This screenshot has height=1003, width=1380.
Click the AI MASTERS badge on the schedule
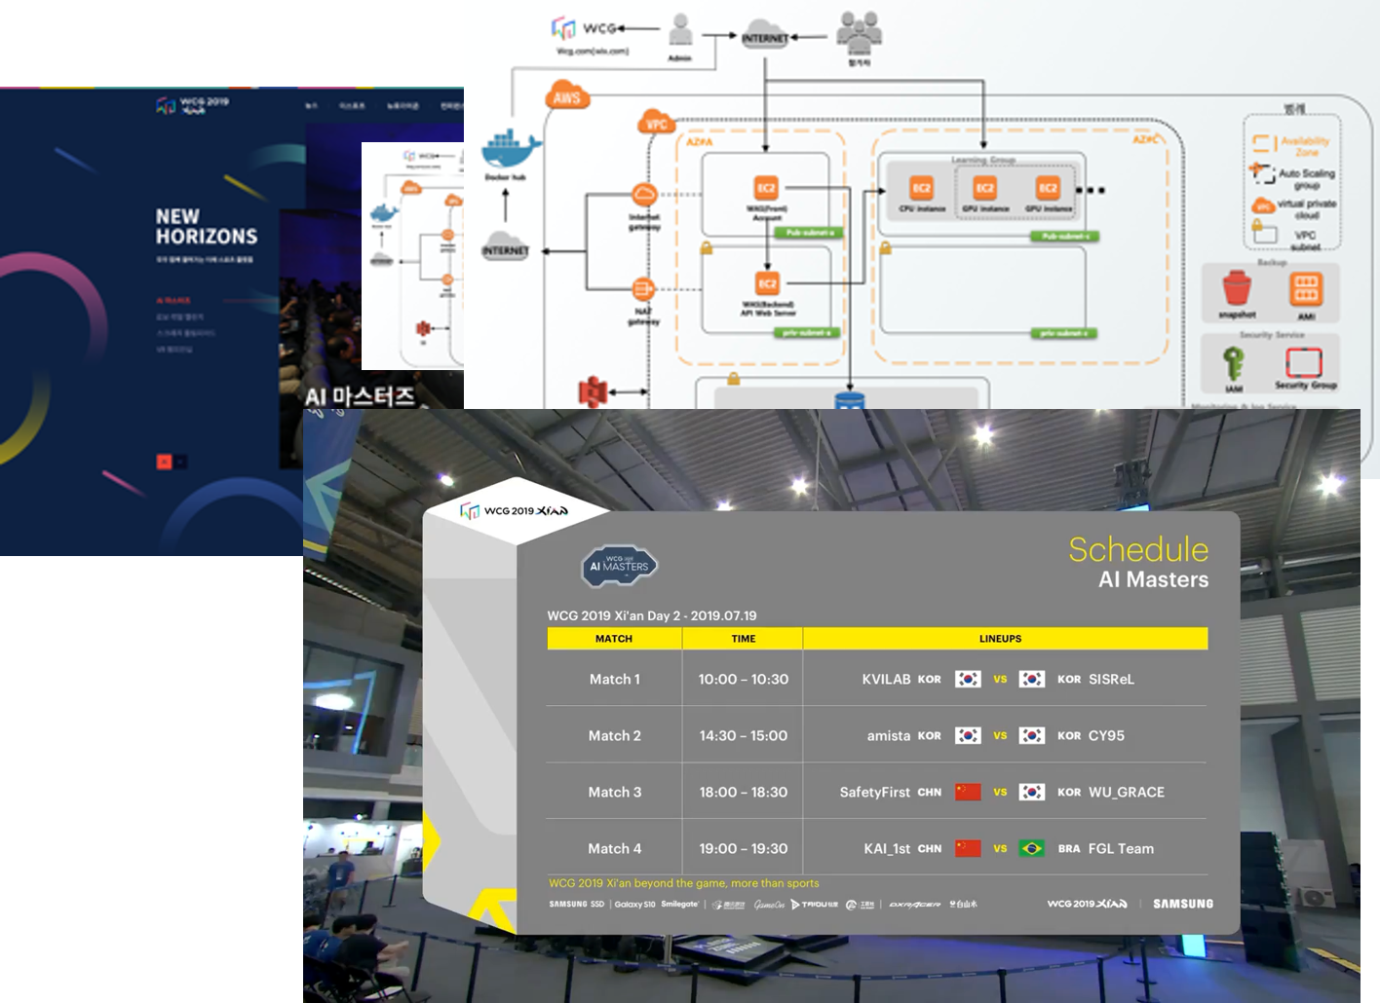(620, 566)
